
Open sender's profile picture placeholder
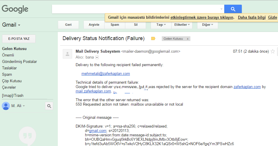click(67, 54)
